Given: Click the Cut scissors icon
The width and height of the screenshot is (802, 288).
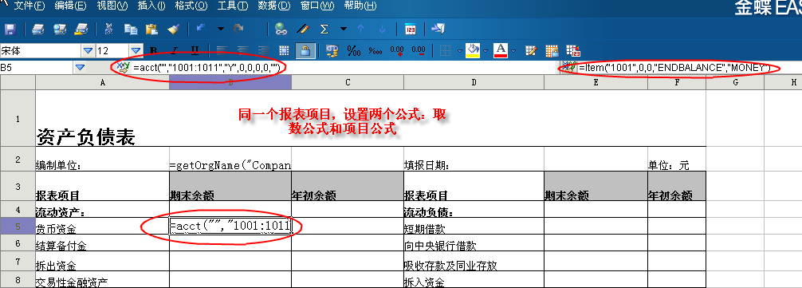Looking at the screenshot, I should 108,30.
